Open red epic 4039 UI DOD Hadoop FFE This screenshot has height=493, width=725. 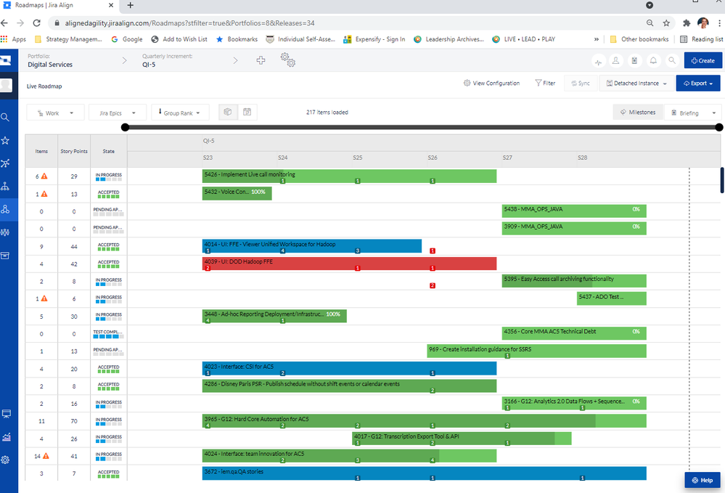(x=349, y=264)
